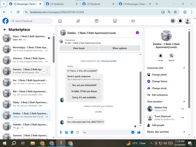Collapse the Customize chat section

coord(184,68)
